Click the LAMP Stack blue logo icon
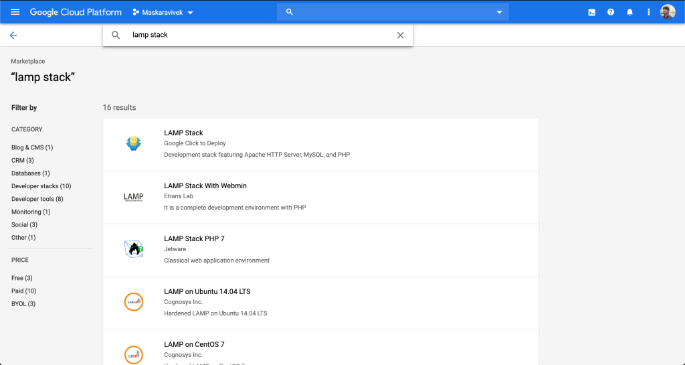 click(134, 143)
